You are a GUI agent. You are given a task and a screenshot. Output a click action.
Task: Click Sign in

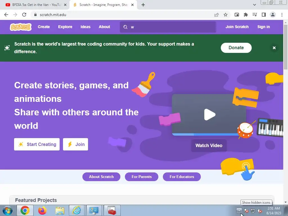(264, 27)
